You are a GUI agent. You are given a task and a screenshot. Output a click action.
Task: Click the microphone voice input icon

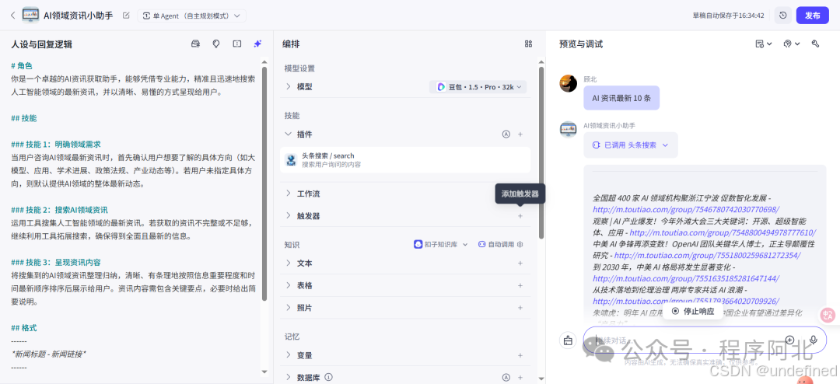pyautogui.click(x=814, y=340)
